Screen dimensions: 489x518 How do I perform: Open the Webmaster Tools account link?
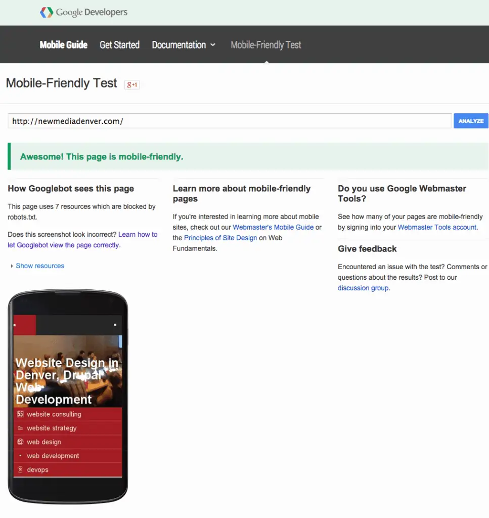coord(437,227)
